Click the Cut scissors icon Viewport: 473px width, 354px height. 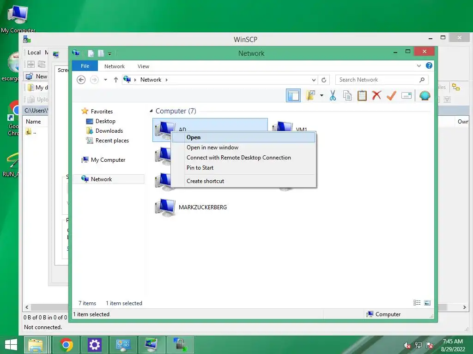333,96
